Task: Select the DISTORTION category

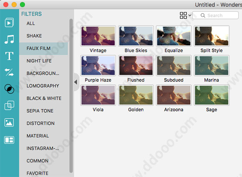Action: pyautogui.click(x=40, y=124)
